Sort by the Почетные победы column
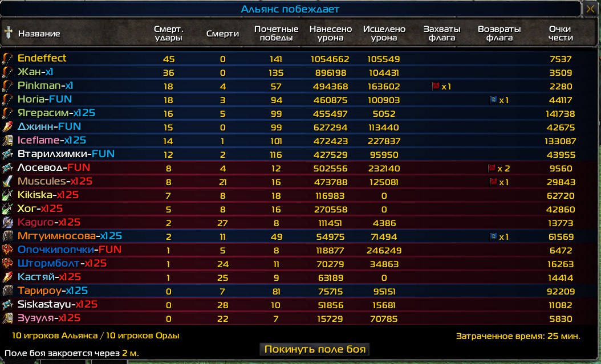 277,34
